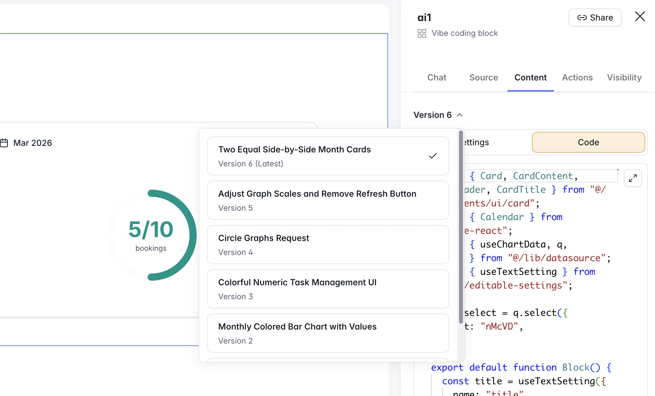Collapse the Version 6 dropdown chevron
The image size is (655, 396).
click(460, 115)
